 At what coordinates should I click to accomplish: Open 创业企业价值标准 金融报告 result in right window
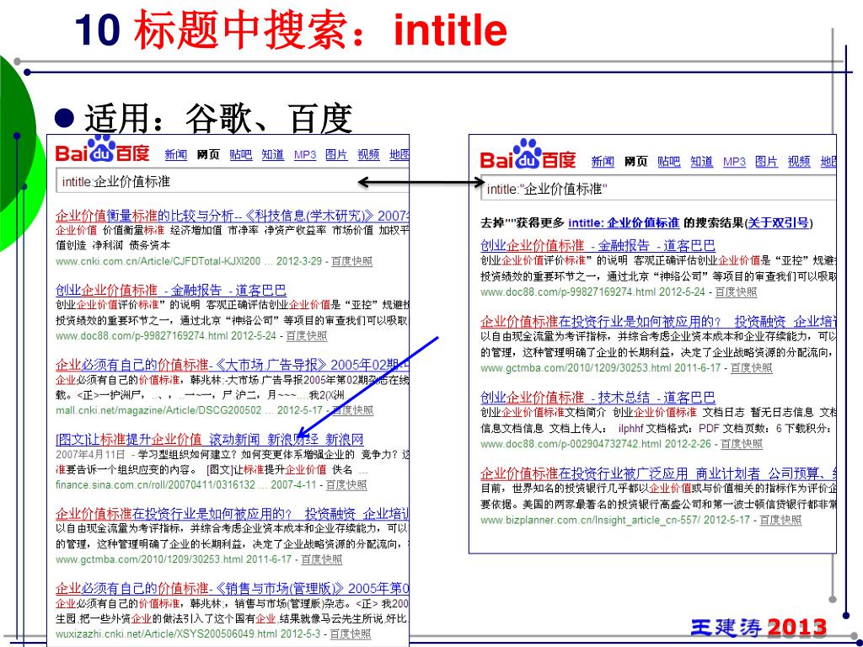[x=598, y=245]
